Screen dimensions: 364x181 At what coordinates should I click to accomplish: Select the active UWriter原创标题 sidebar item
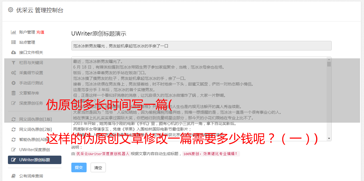pyautogui.click(x=35, y=160)
